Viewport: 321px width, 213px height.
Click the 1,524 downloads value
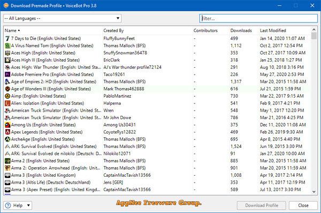[236, 146]
